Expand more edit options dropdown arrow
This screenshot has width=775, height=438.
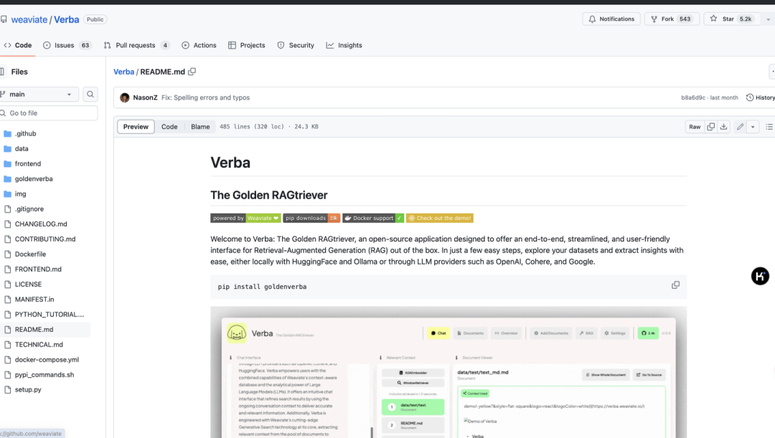pos(753,127)
